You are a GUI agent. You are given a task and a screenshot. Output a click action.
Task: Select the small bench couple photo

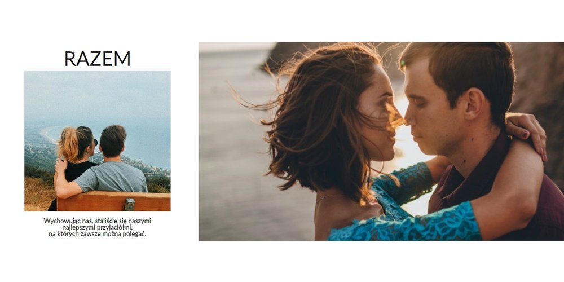[98, 141]
